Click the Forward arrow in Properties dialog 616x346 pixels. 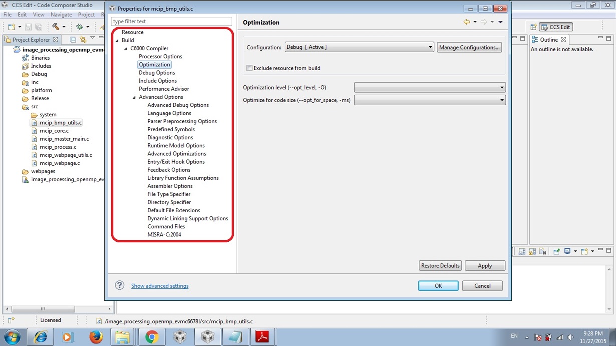click(x=484, y=22)
